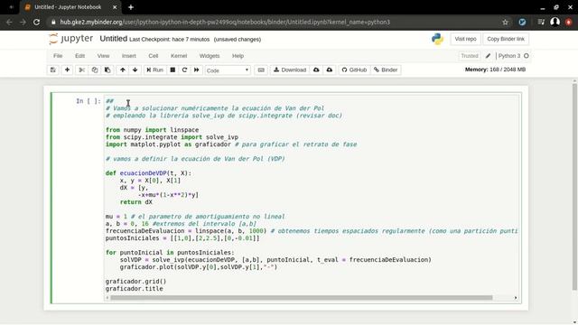Click the page vertical scrollbar
This screenshot has width=578, height=325.
tap(574, 186)
